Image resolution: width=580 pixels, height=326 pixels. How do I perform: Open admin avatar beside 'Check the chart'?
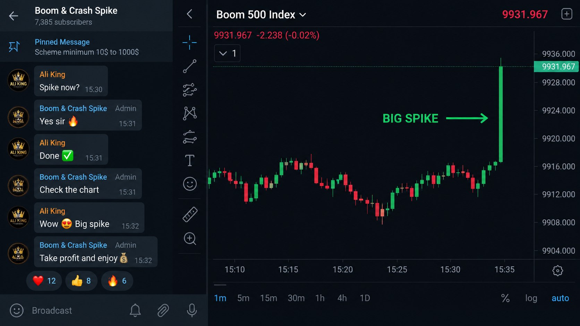pyautogui.click(x=18, y=186)
